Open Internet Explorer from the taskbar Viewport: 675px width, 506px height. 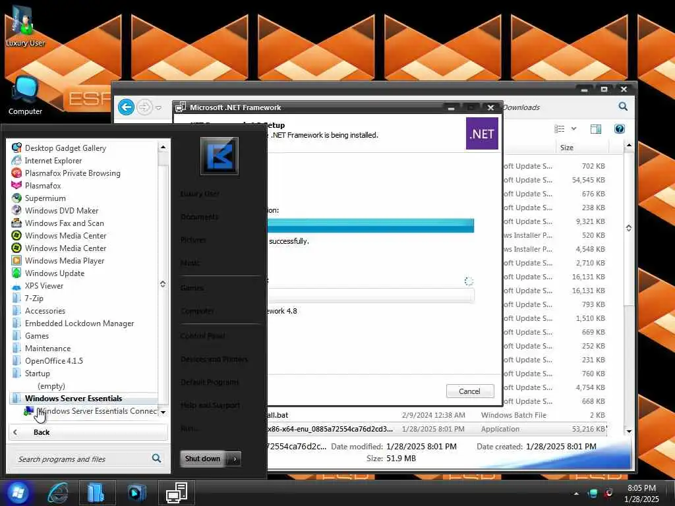tap(59, 493)
